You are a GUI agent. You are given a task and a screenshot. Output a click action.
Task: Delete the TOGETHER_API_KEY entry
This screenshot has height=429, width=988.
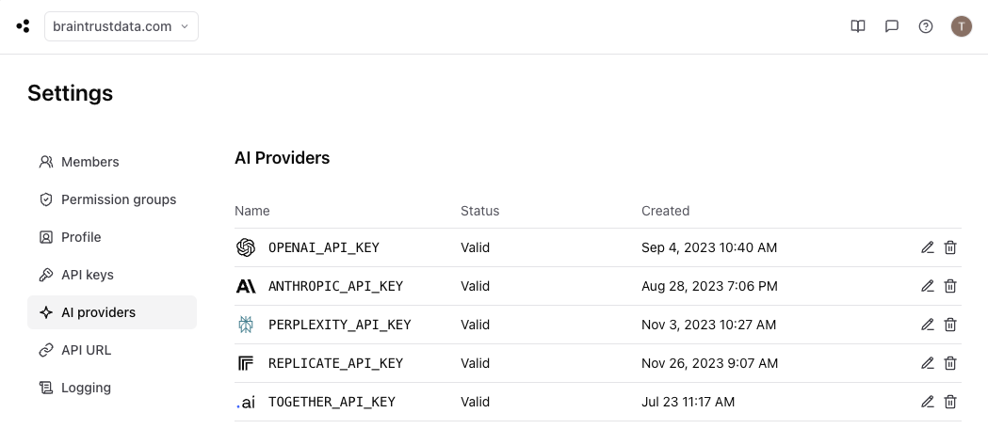[950, 402]
